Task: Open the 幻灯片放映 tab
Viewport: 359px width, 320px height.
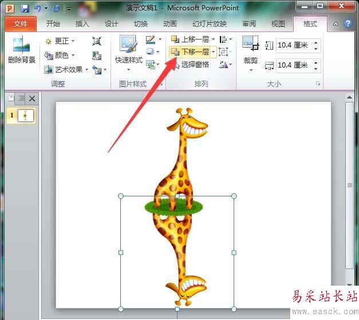Action: point(210,23)
